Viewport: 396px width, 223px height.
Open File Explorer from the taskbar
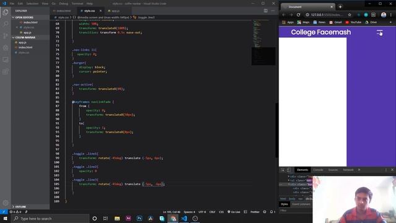[117, 219]
